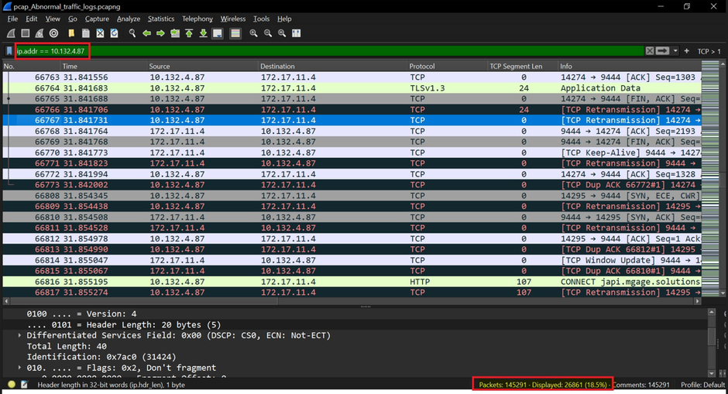The width and height of the screenshot is (728, 394).
Task: Open the Capture menu
Action: point(97,19)
